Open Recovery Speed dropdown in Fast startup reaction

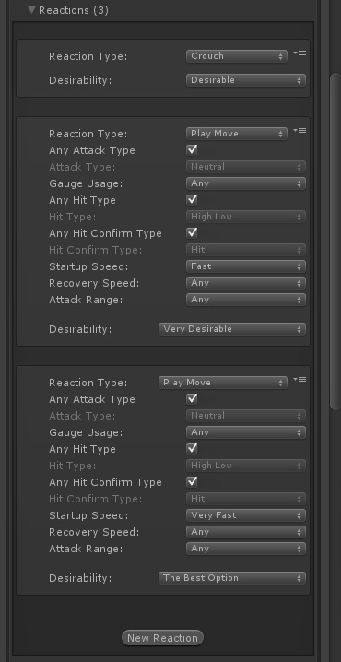pyautogui.click(x=246, y=283)
